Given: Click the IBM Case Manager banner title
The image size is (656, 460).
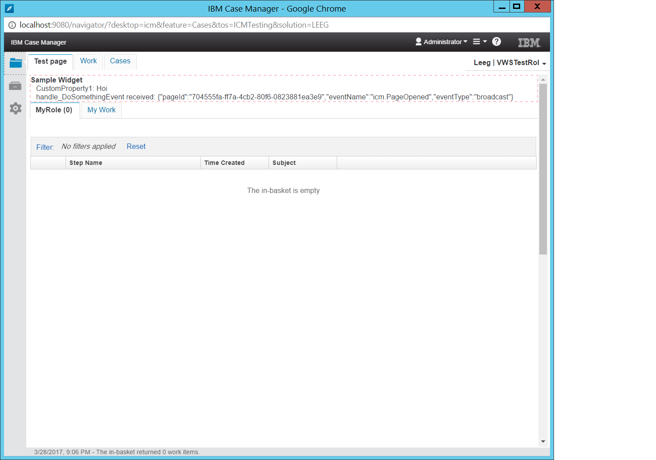Looking at the screenshot, I should click(39, 42).
